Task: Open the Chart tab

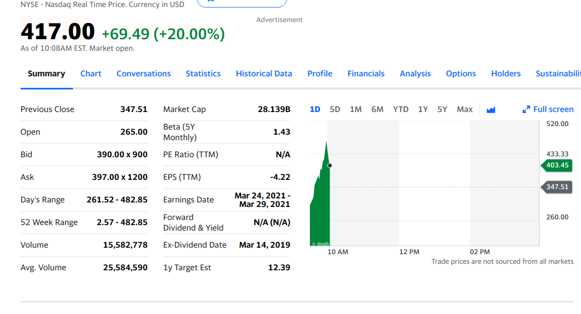Action: pyautogui.click(x=91, y=74)
